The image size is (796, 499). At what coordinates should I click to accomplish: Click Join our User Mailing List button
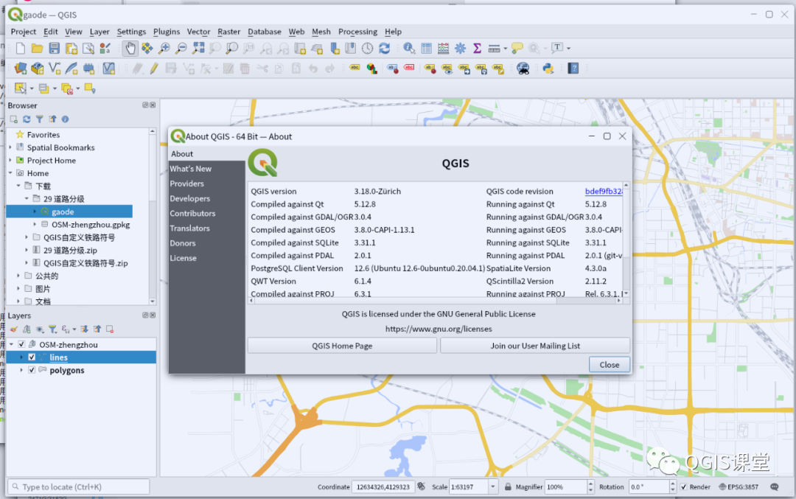pos(535,346)
